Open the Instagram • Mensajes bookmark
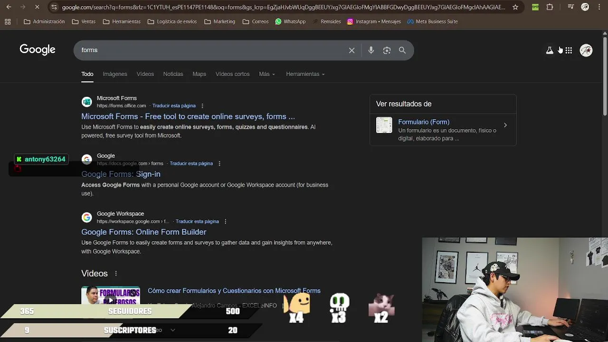The height and width of the screenshot is (342, 608). (374, 21)
